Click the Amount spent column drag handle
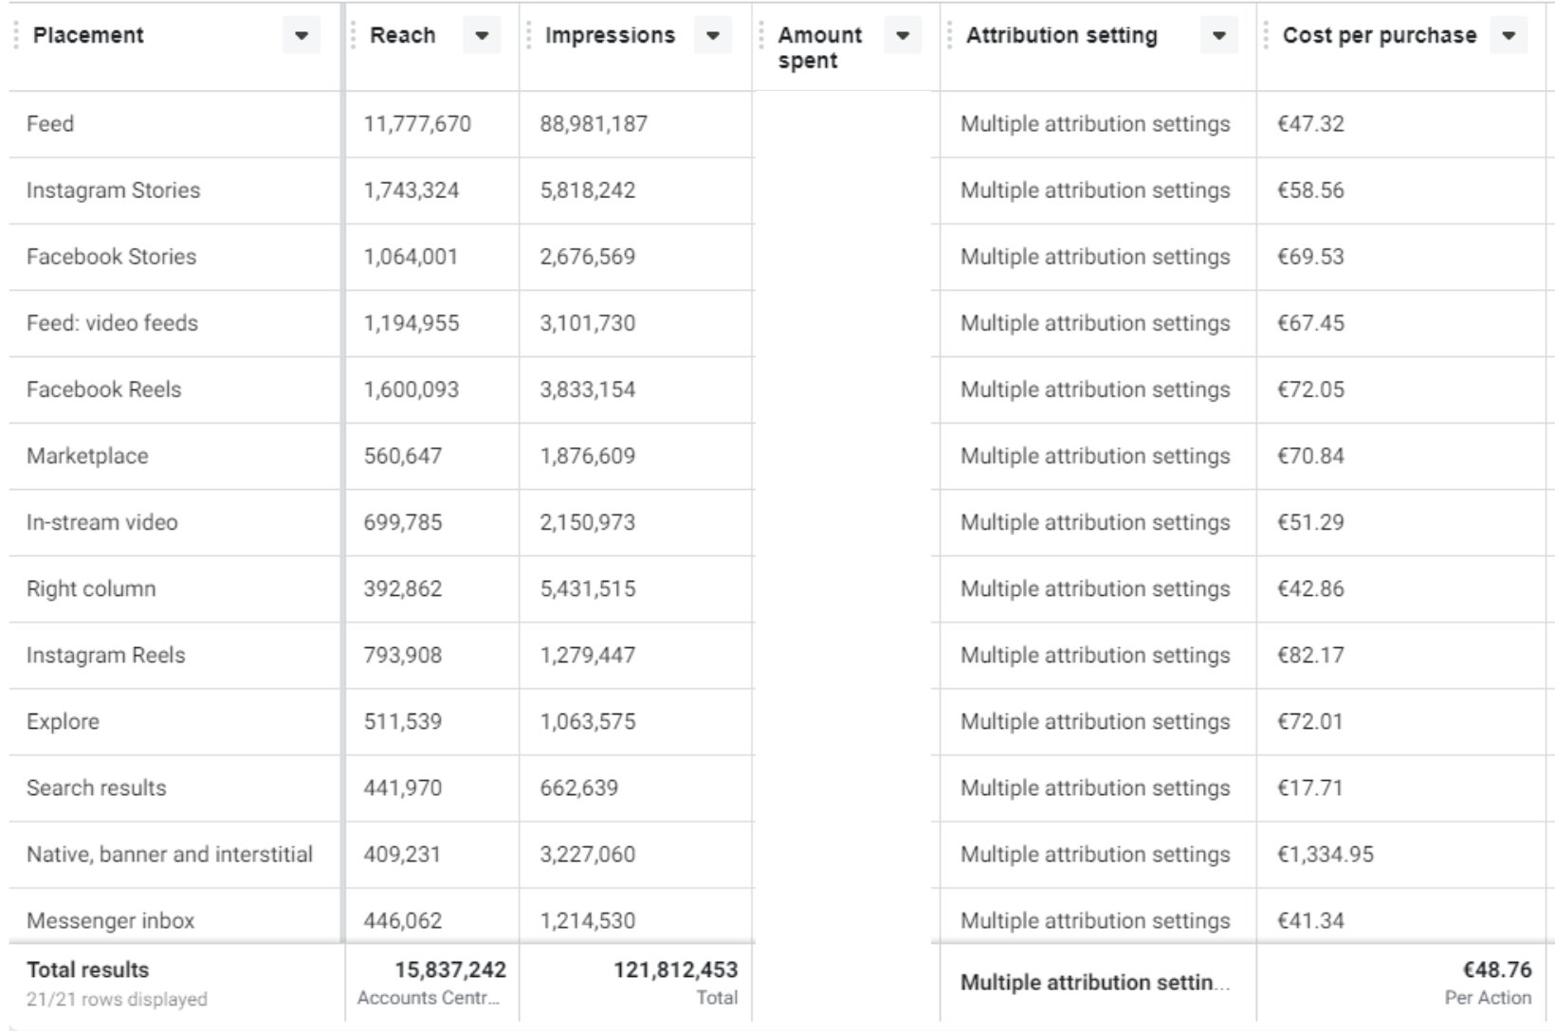 761,36
